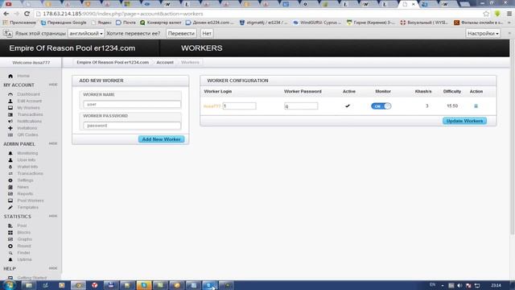The width and height of the screenshot is (515, 290).
Task: Click the EN language indicator in the tray
Action: point(432,284)
